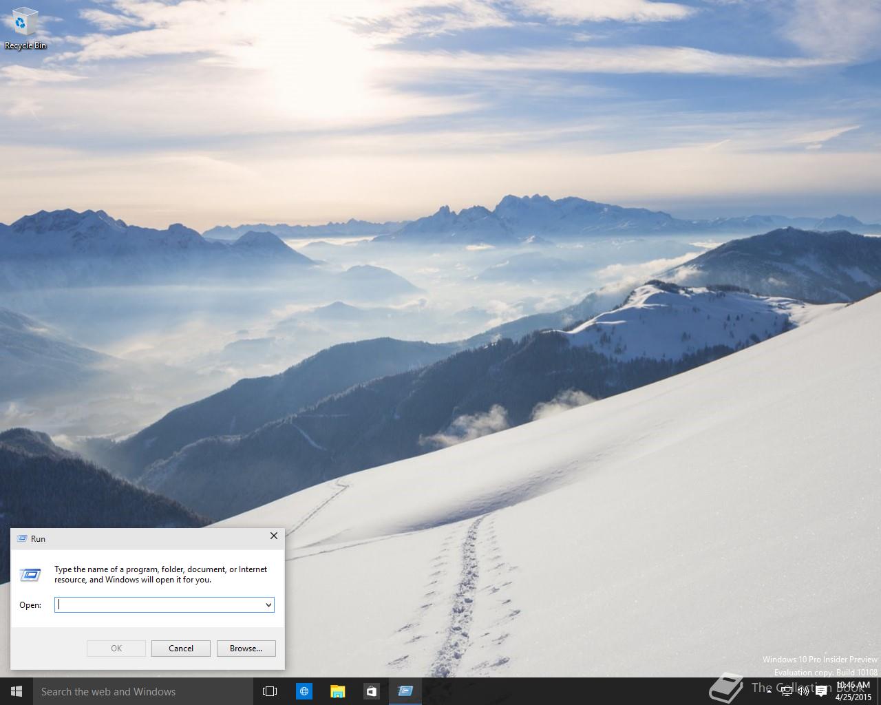
Task: Open the volume control speaker icon
Action: [803, 691]
